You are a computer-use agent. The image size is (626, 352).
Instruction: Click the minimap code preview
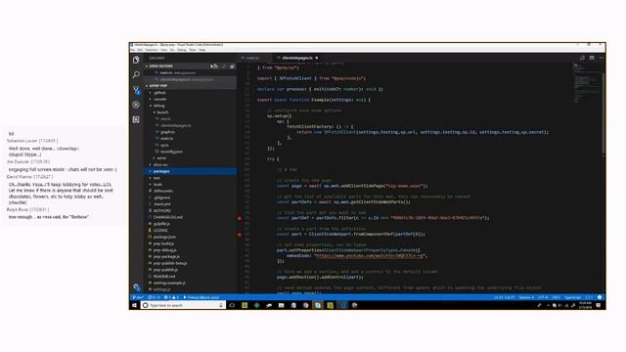[x=586, y=84]
